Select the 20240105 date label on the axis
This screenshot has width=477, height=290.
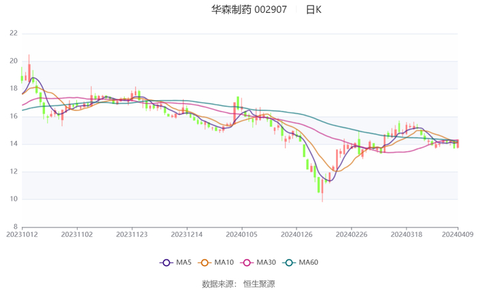point(241,233)
